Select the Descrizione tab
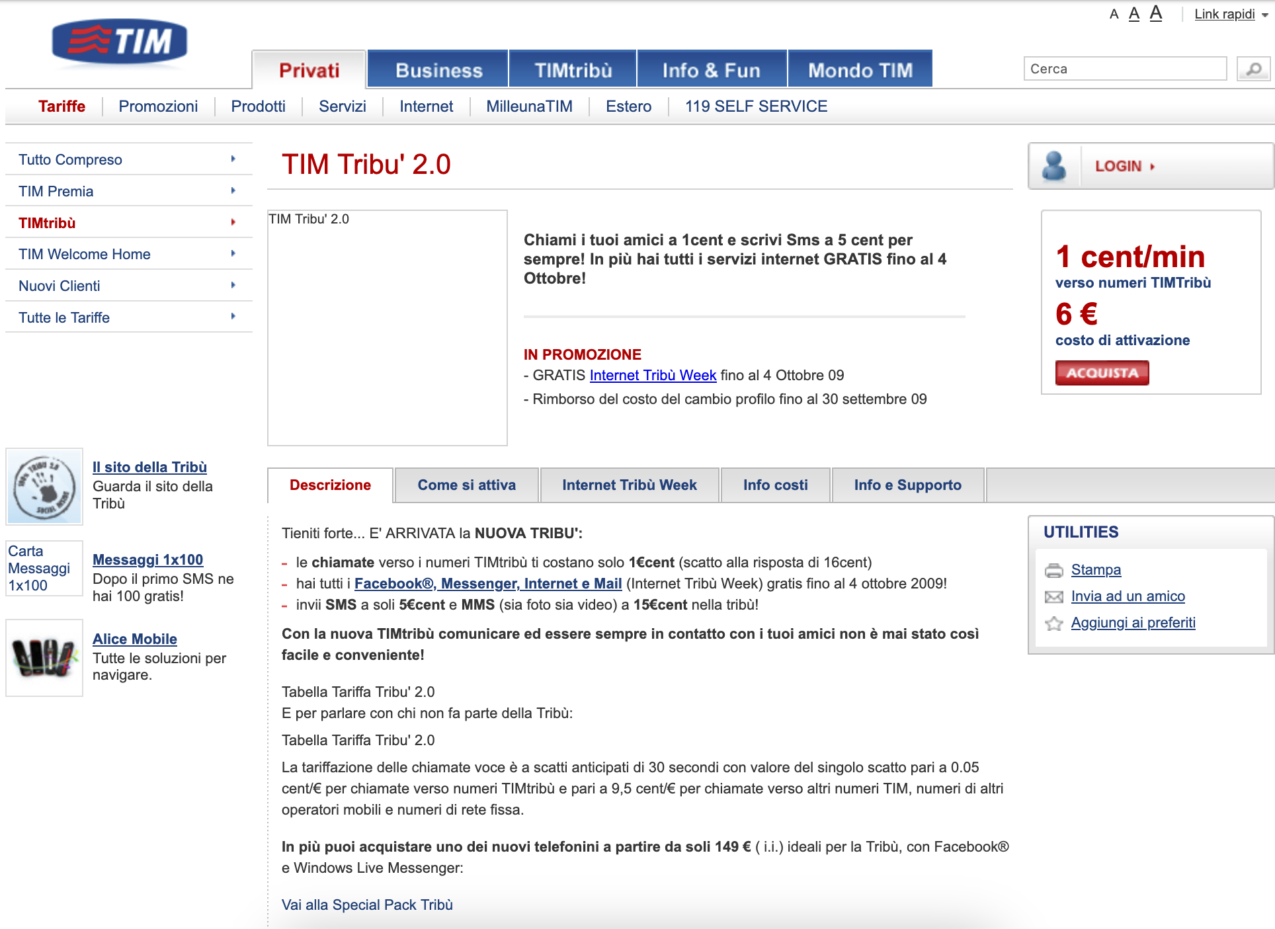 tap(330, 485)
